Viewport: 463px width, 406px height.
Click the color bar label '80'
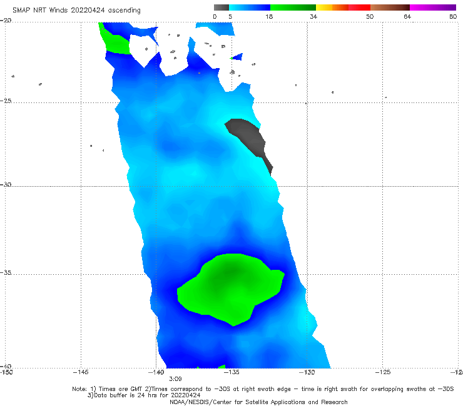pos(453,17)
